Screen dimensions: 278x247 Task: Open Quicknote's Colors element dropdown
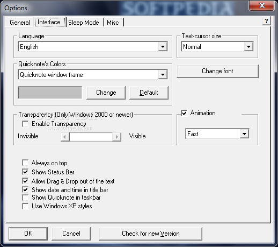pyautogui.click(x=93, y=75)
